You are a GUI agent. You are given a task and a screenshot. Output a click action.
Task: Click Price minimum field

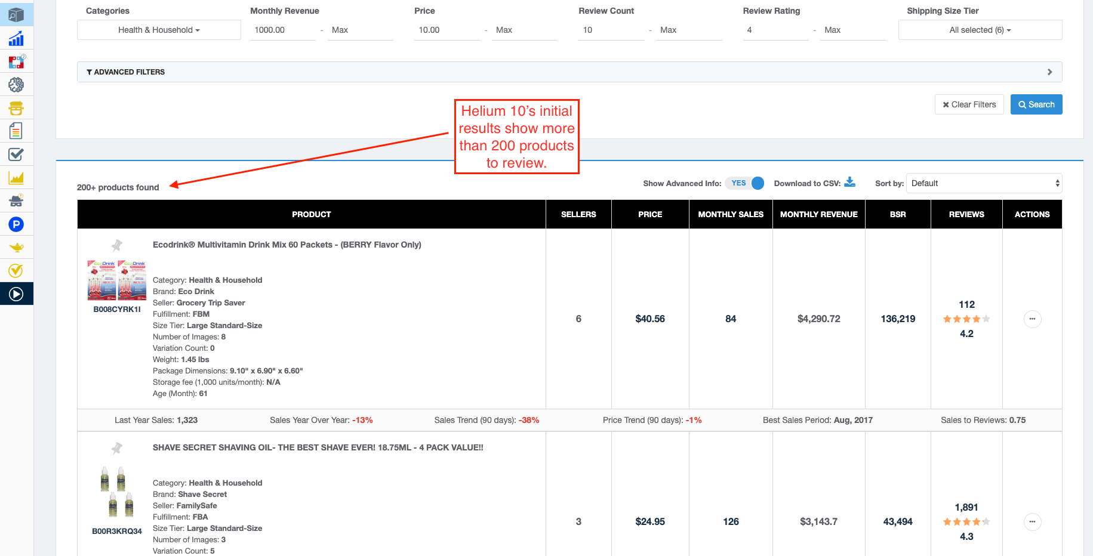(447, 30)
